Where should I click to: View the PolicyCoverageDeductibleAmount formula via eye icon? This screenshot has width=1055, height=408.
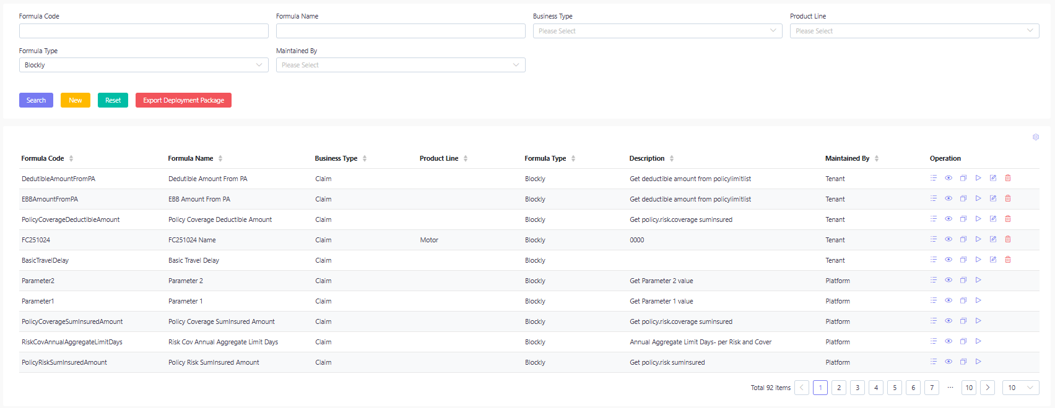[x=949, y=219]
